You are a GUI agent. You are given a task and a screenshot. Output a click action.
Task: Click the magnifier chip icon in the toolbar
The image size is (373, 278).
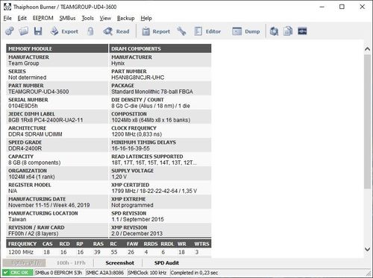coord(274,31)
